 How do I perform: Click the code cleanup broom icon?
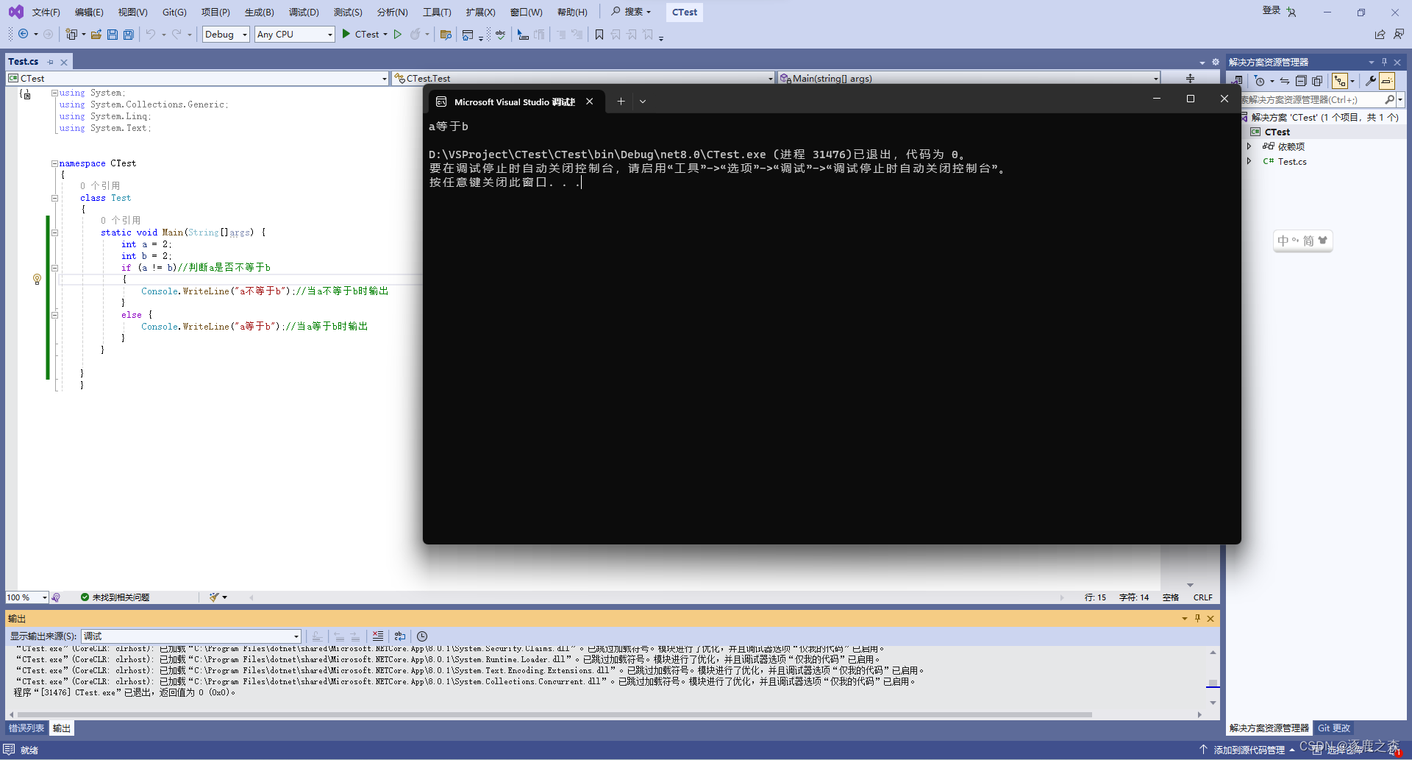[214, 597]
